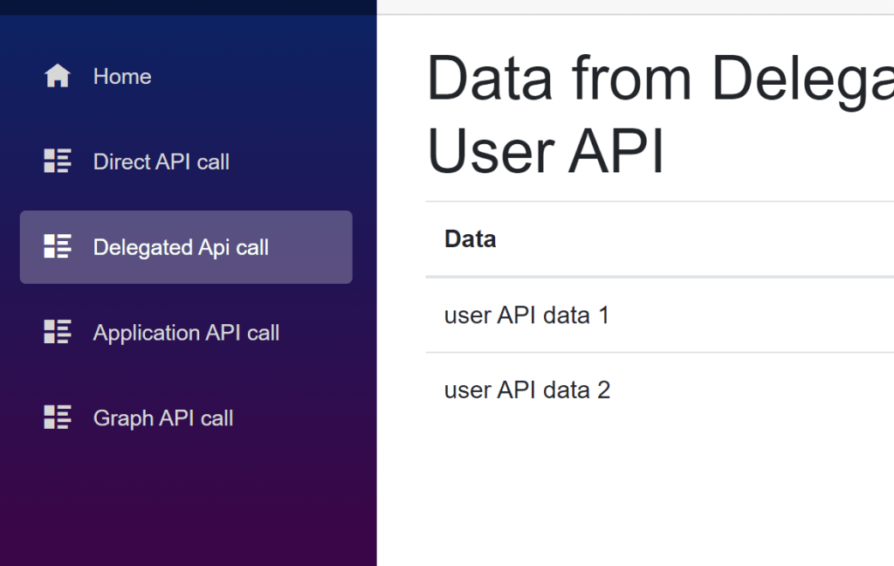Click the Graph API call list icon
Image resolution: width=894 pixels, height=566 pixels.
(57, 418)
